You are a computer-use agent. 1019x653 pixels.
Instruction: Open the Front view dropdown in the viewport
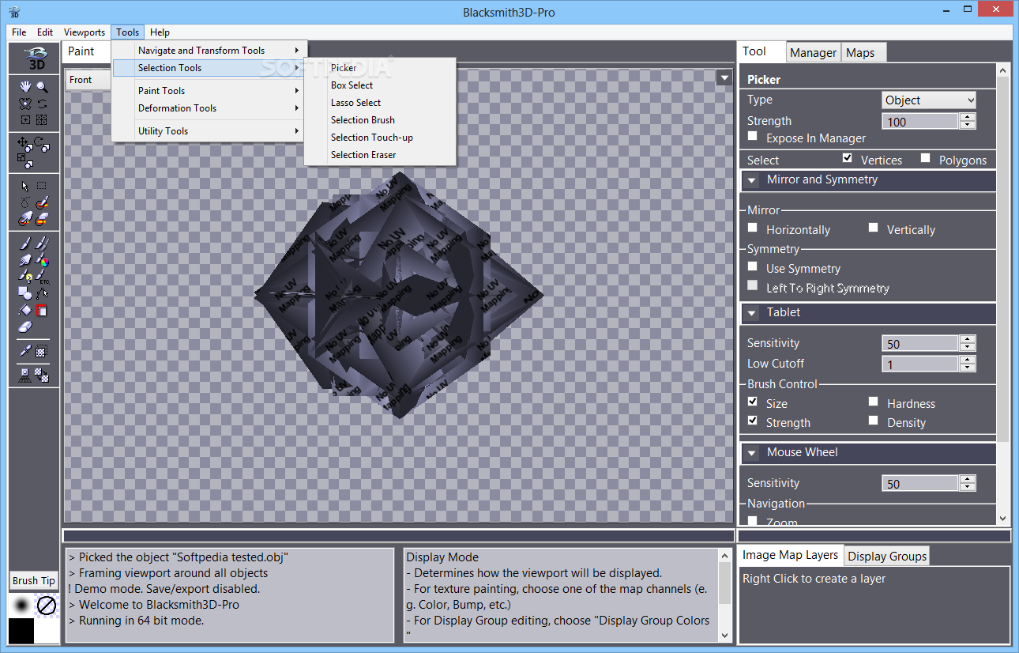pyautogui.click(x=87, y=80)
